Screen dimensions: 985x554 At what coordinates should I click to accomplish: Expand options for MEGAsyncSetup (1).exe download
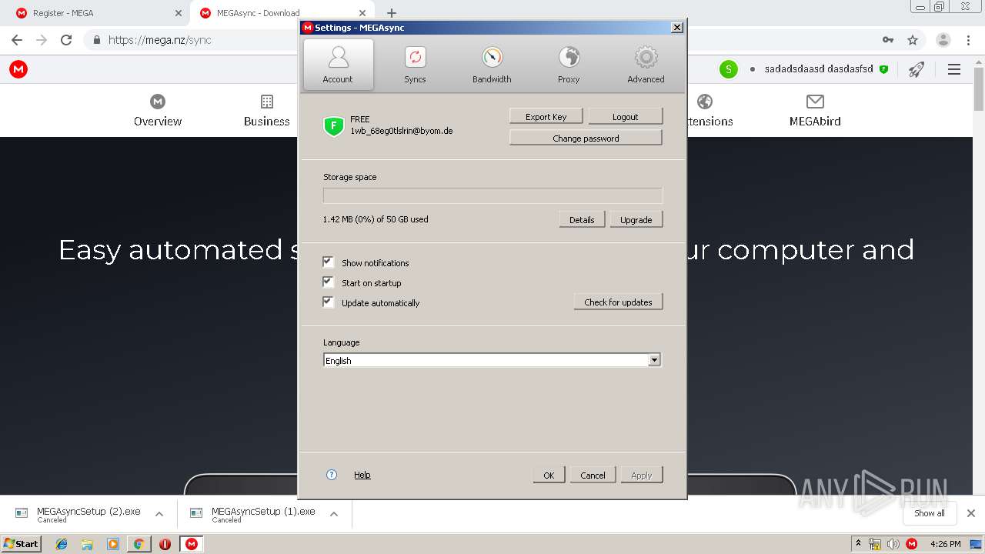(334, 514)
